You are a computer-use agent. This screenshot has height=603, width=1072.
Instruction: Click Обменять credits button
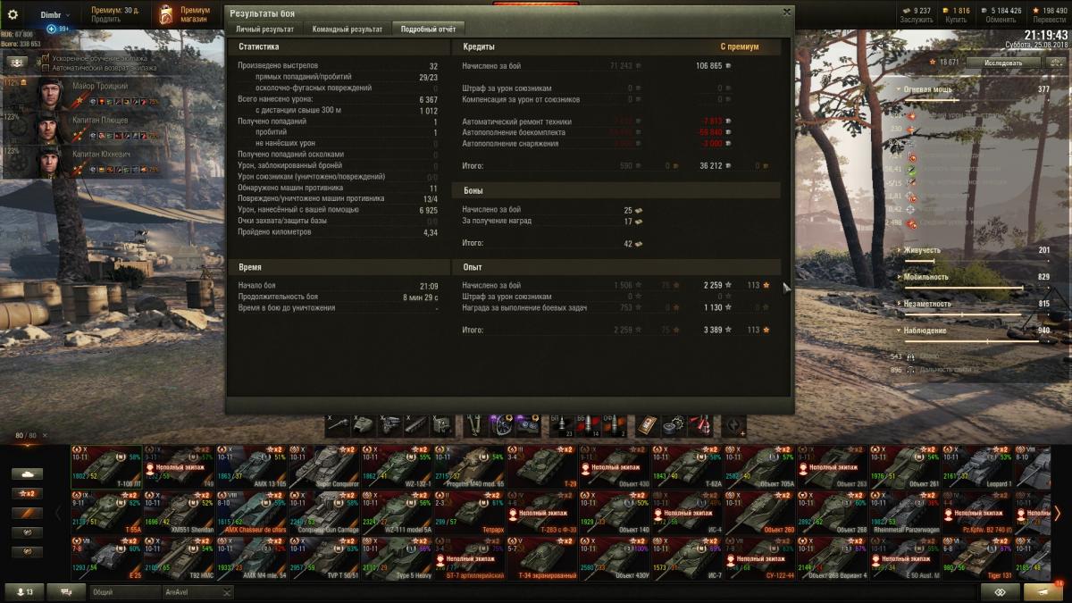point(1000,14)
